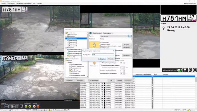Select Страны и шаблоны in the tree
Screen dimensions: 197x111
pyautogui.click(x=73, y=59)
